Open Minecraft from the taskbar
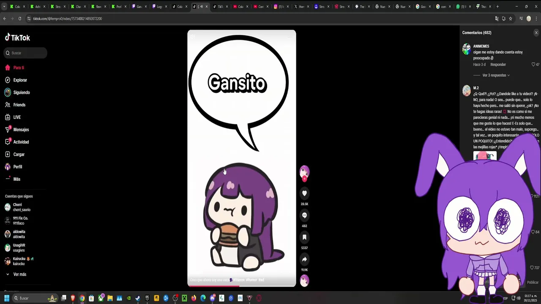 [184, 298]
